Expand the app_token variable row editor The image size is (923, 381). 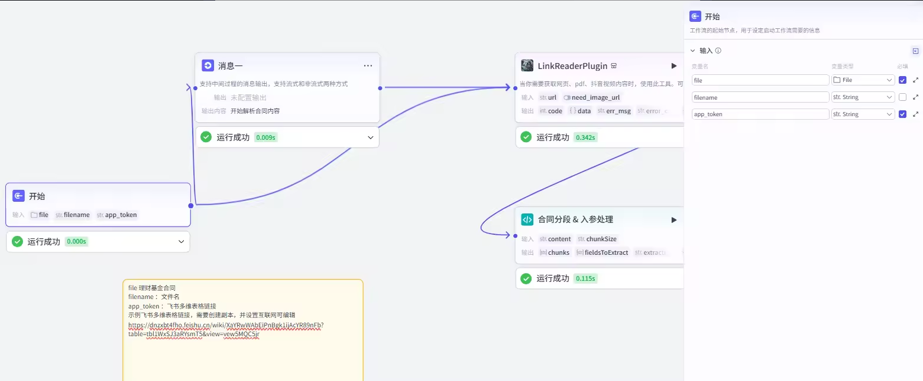(x=915, y=114)
